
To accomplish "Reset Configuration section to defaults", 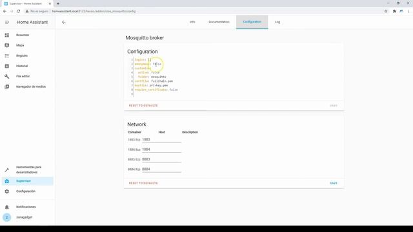I will click(x=143, y=106).
